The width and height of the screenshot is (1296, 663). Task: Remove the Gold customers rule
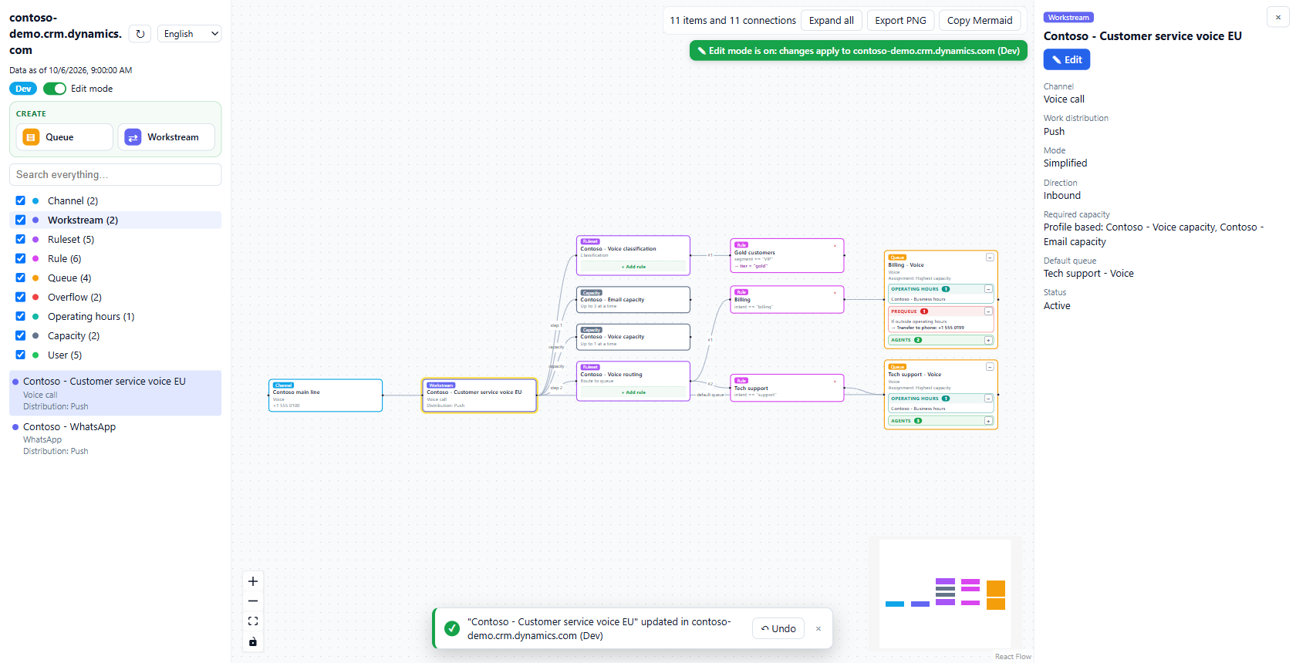coord(835,246)
